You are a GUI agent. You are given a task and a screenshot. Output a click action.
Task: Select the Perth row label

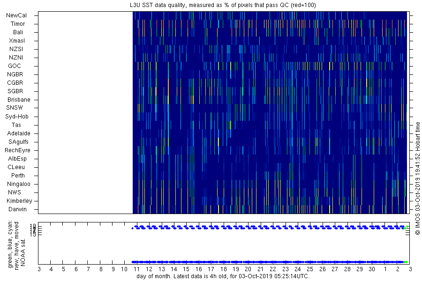[18, 175]
